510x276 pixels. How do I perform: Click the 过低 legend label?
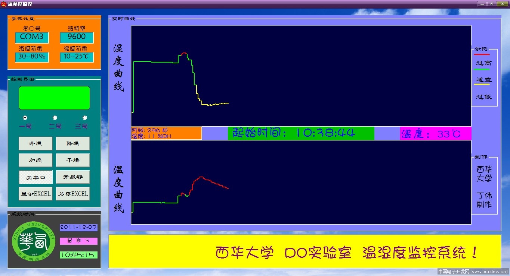pyautogui.click(x=484, y=97)
